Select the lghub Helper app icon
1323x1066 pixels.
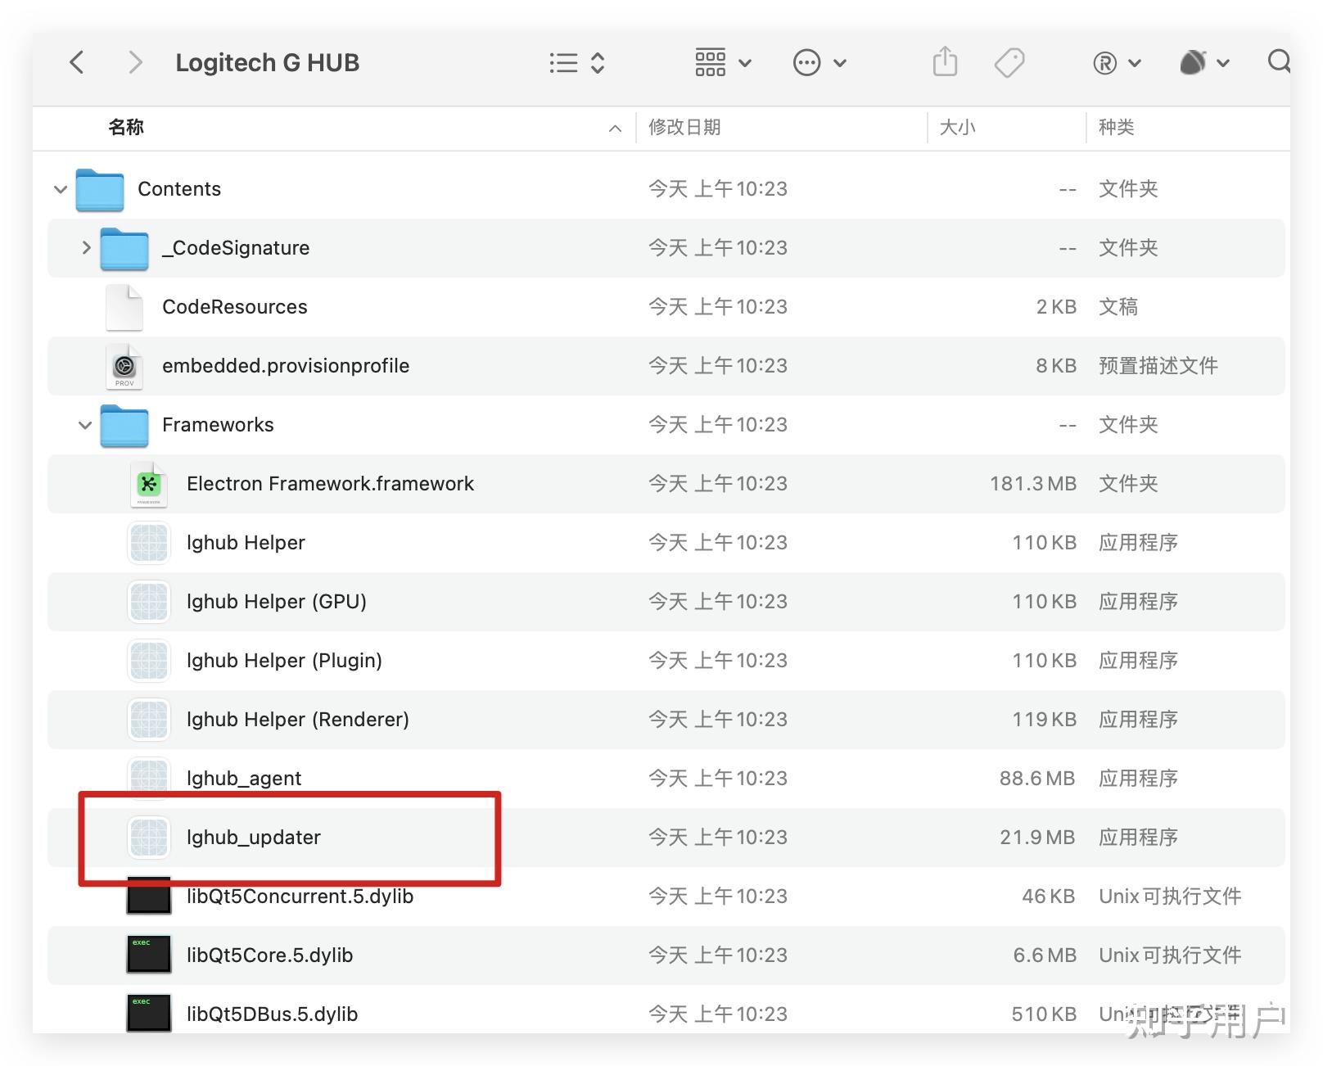tap(149, 543)
